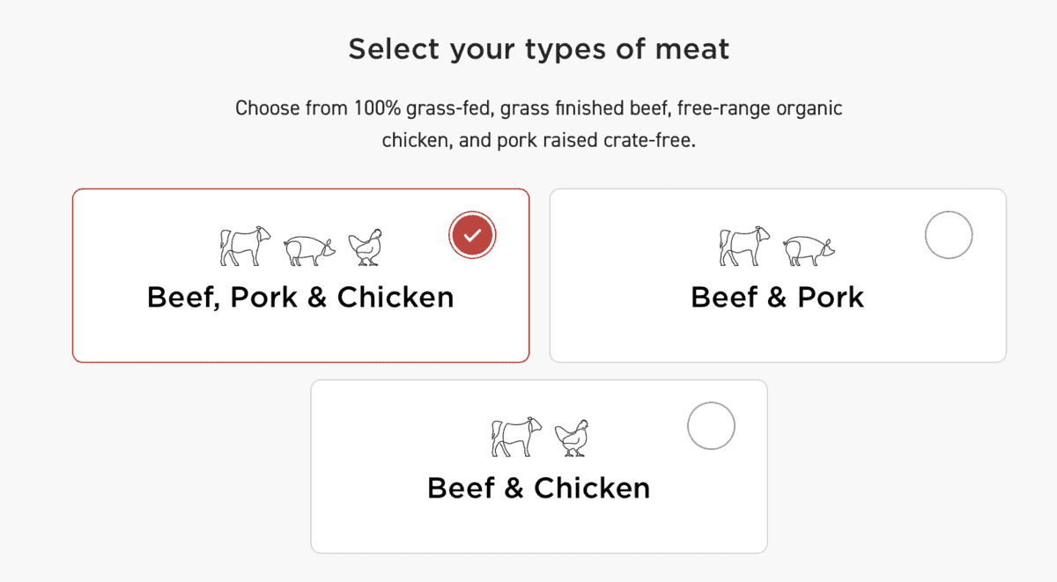This screenshot has width=1057, height=582.
Task: Select the Beef & Pork radio circle
Action: coord(949,235)
